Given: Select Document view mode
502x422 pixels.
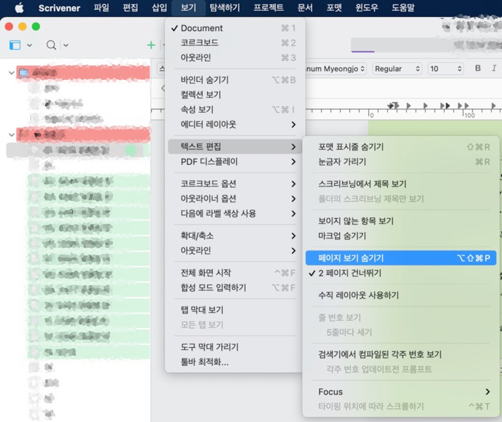Looking at the screenshot, I should [x=235, y=28].
